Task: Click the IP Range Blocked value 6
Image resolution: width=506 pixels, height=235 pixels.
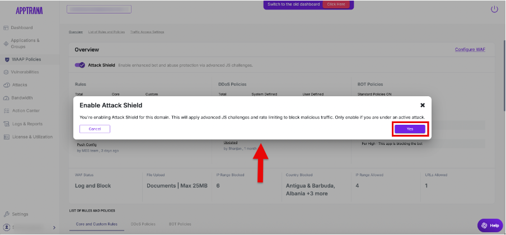Action: (x=218, y=186)
